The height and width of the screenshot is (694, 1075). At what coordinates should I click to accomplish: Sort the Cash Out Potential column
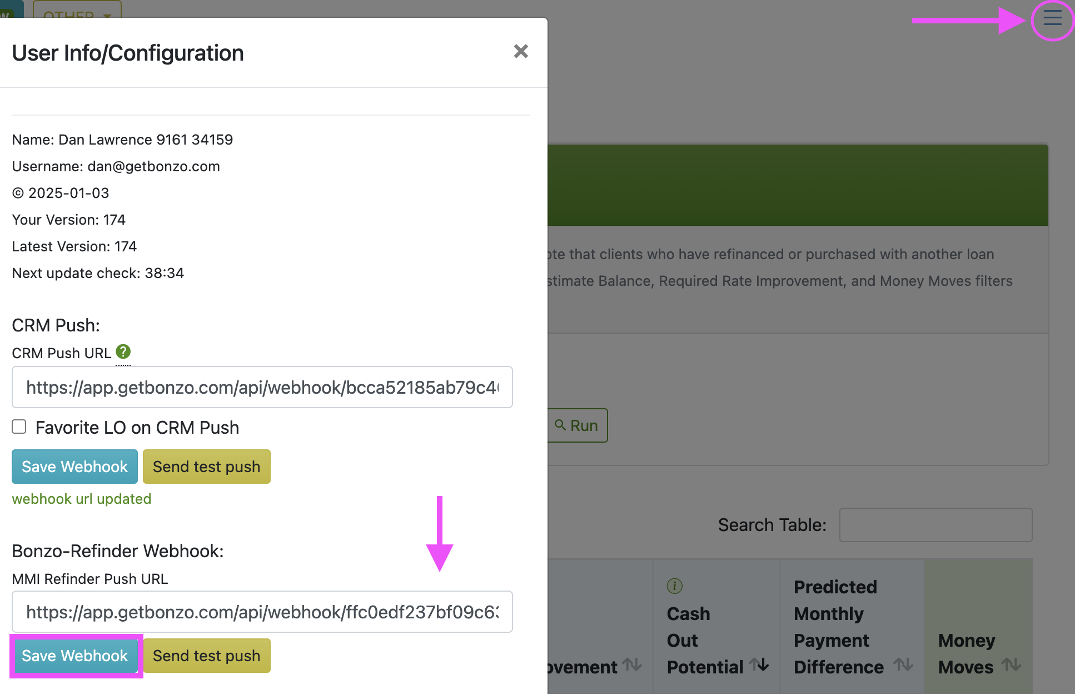[x=759, y=665]
